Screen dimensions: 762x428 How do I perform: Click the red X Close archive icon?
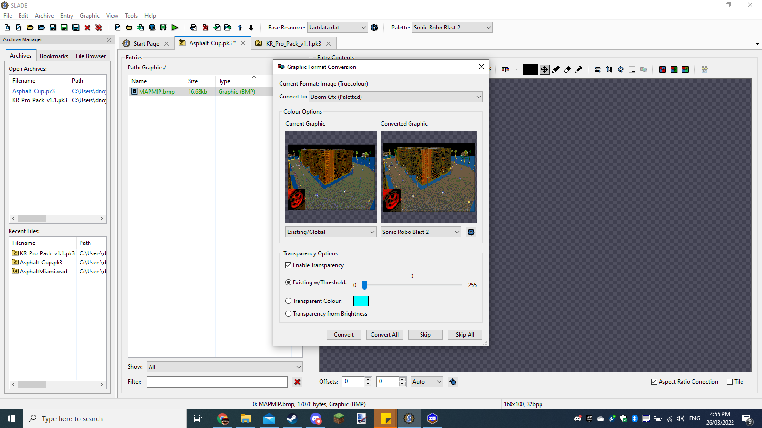click(x=87, y=28)
